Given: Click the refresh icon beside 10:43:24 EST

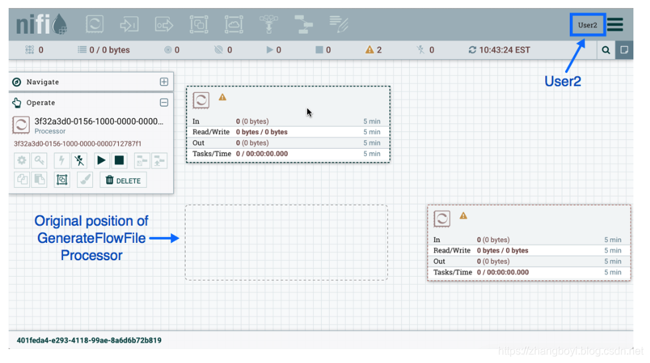Looking at the screenshot, I should pyautogui.click(x=472, y=50).
